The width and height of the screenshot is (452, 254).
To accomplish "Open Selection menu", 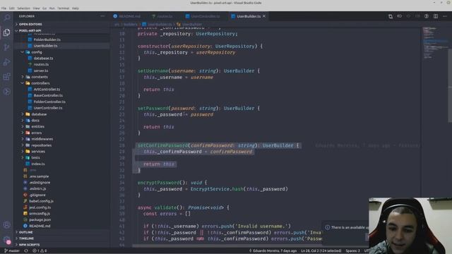I will tap(23, 8).
